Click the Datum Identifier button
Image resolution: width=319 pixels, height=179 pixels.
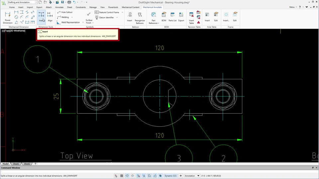104,18
